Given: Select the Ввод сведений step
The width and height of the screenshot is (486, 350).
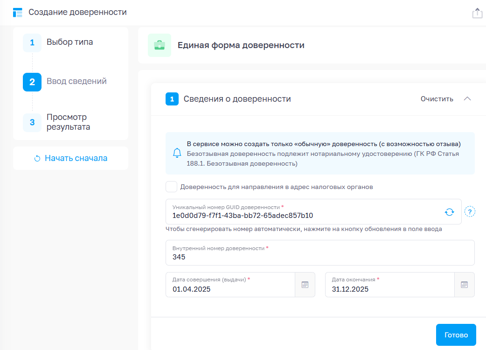Looking at the screenshot, I should coord(76,81).
